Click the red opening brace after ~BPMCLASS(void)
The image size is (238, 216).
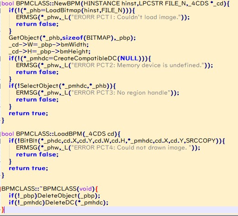pos(96,189)
